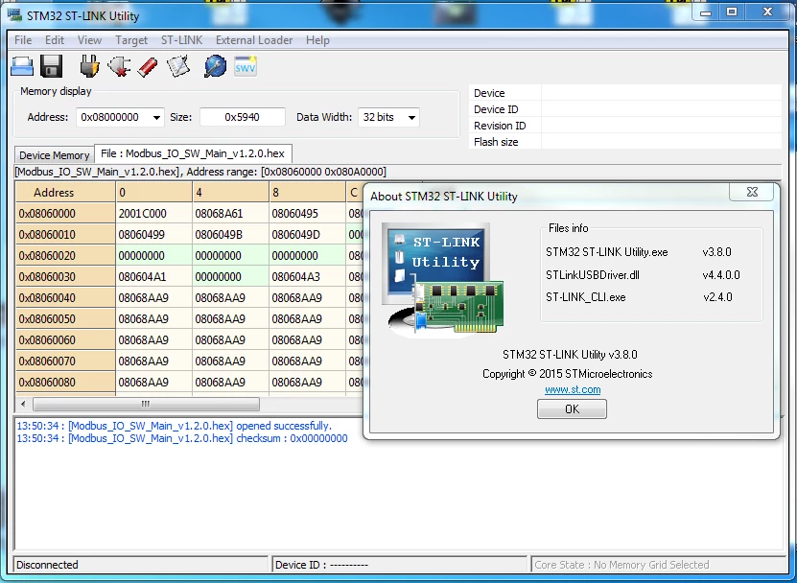Click the Save file floppy icon

click(x=52, y=66)
